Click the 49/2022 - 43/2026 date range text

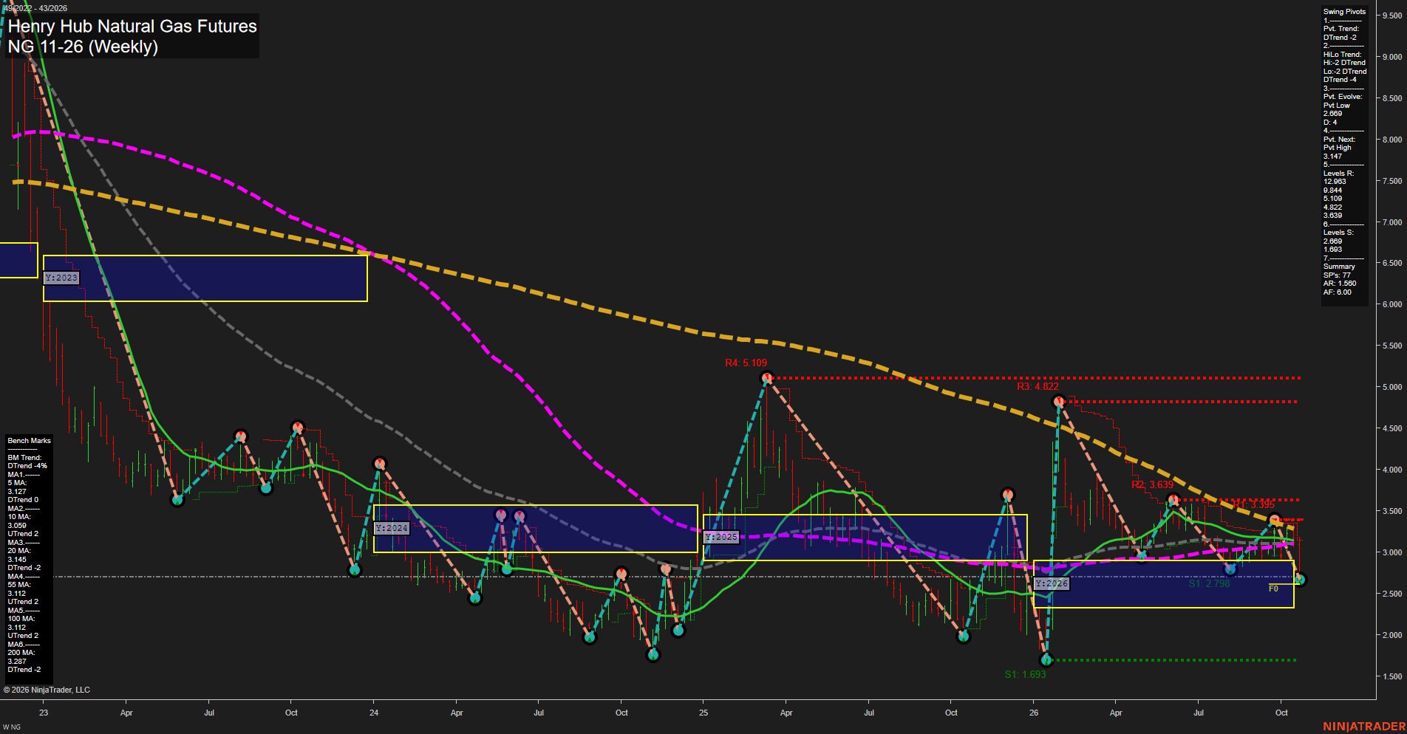(x=35, y=8)
